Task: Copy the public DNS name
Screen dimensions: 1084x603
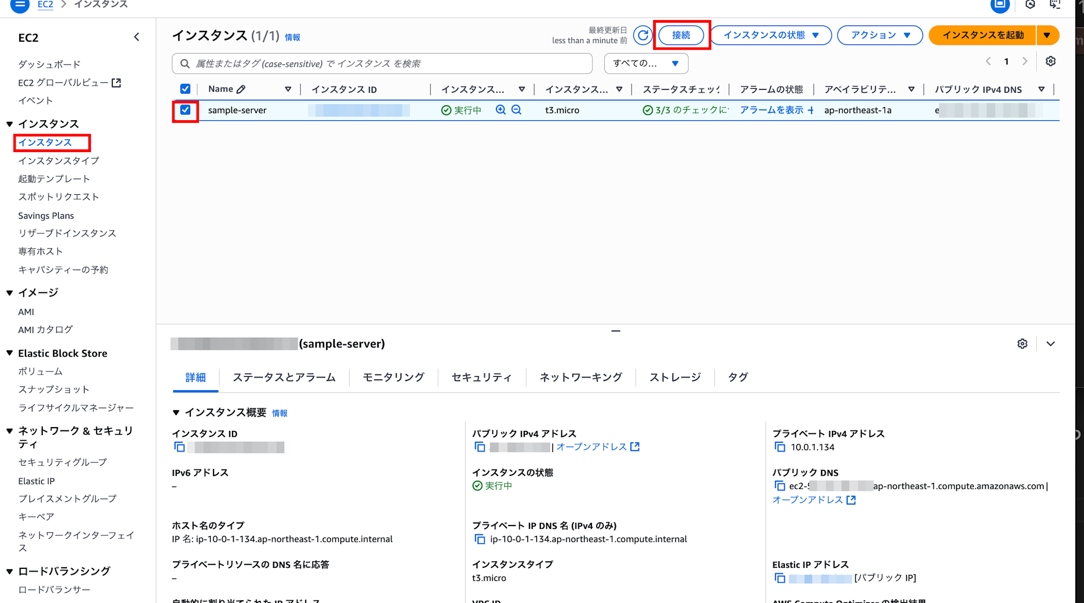Action: pyautogui.click(x=780, y=486)
